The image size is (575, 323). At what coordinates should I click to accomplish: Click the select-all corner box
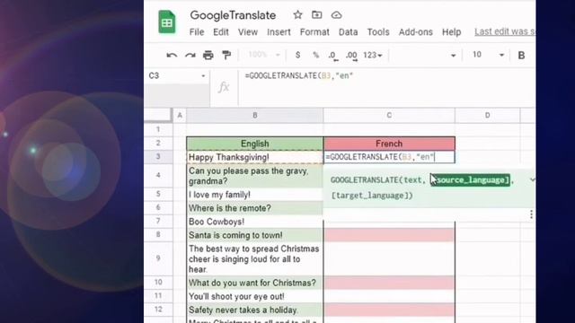click(158, 116)
